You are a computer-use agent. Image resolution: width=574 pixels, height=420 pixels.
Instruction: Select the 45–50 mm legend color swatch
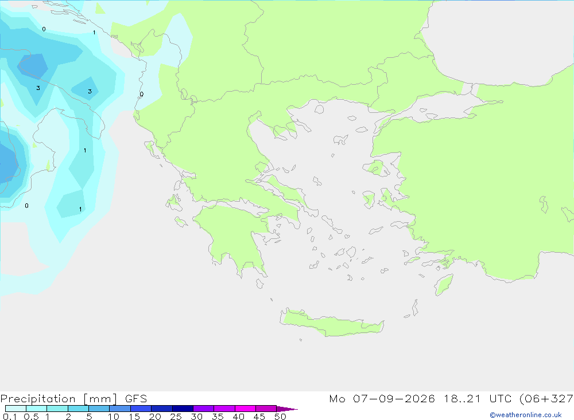tap(266, 409)
